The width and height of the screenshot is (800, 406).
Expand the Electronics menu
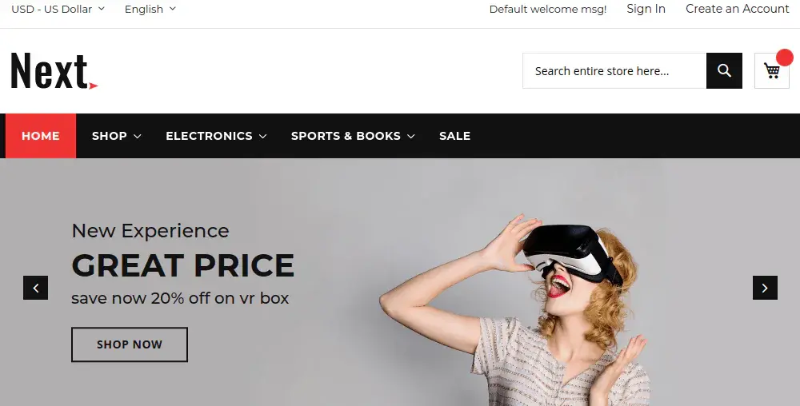pyautogui.click(x=216, y=136)
